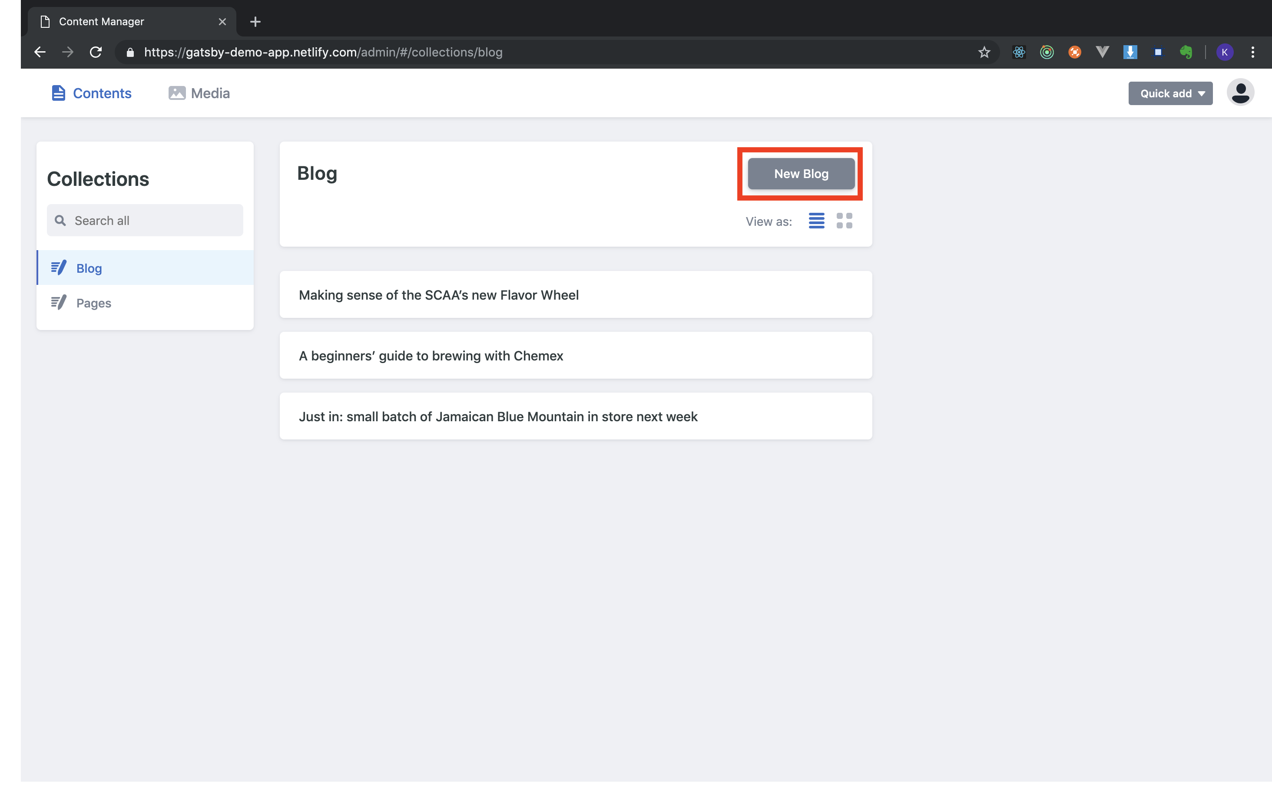Switch to list view layout
This screenshot has width=1272, height=806.
[816, 221]
